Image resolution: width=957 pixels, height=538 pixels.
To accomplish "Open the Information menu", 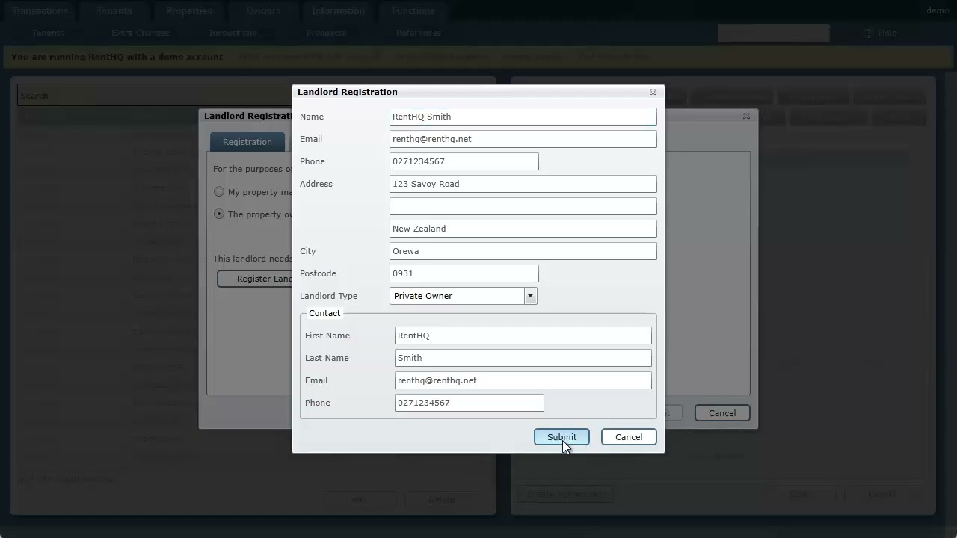I will click(x=339, y=11).
